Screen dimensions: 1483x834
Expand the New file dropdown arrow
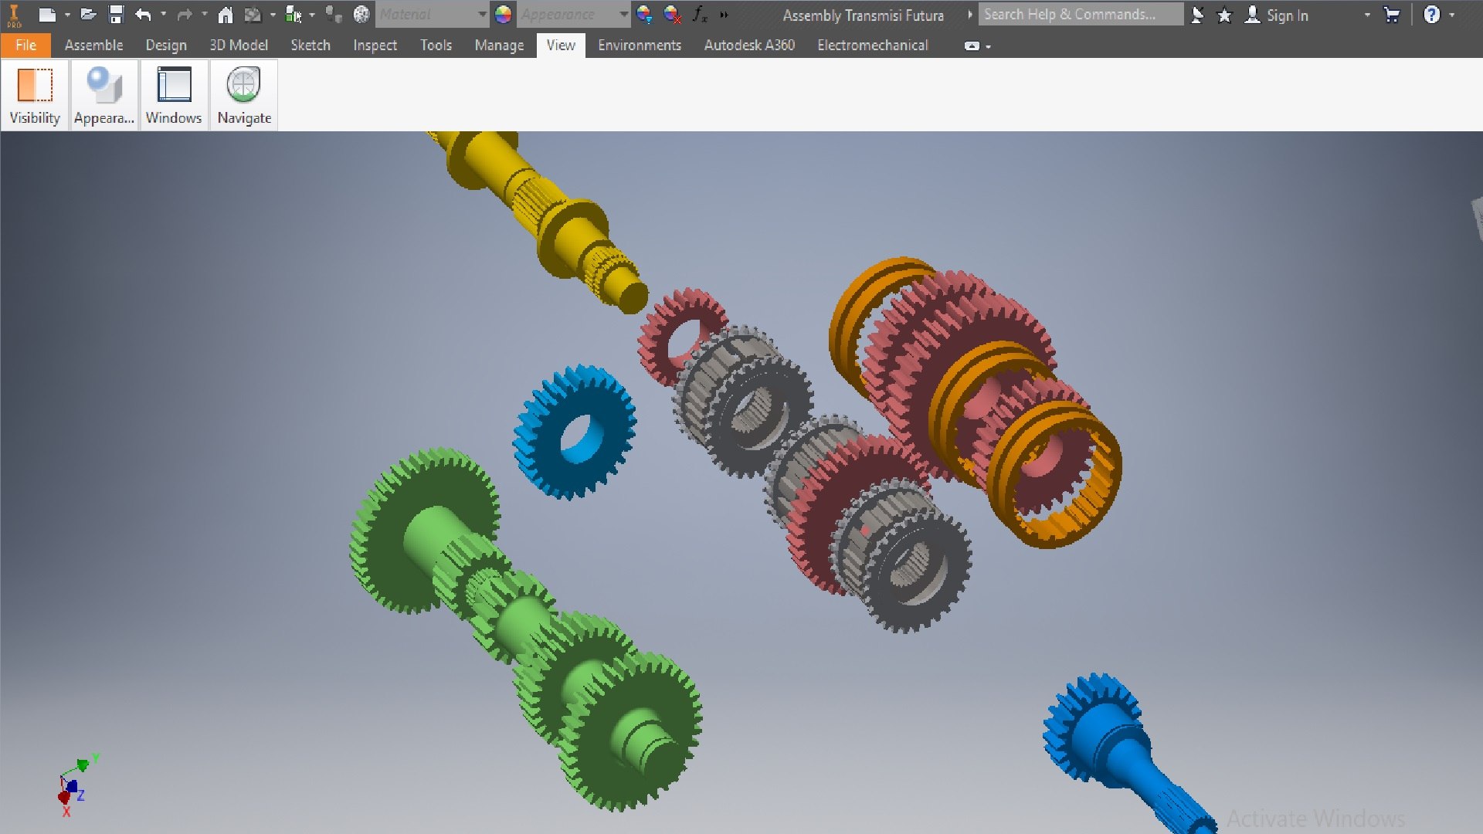click(x=67, y=15)
